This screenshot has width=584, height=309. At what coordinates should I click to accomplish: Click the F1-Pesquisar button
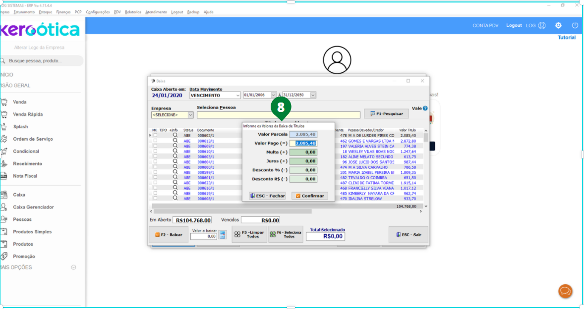(x=386, y=113)
